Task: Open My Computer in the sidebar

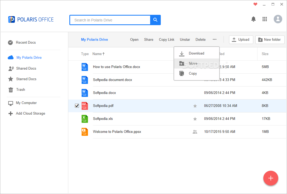Action: pyautogui.click(x=26, y=103)
